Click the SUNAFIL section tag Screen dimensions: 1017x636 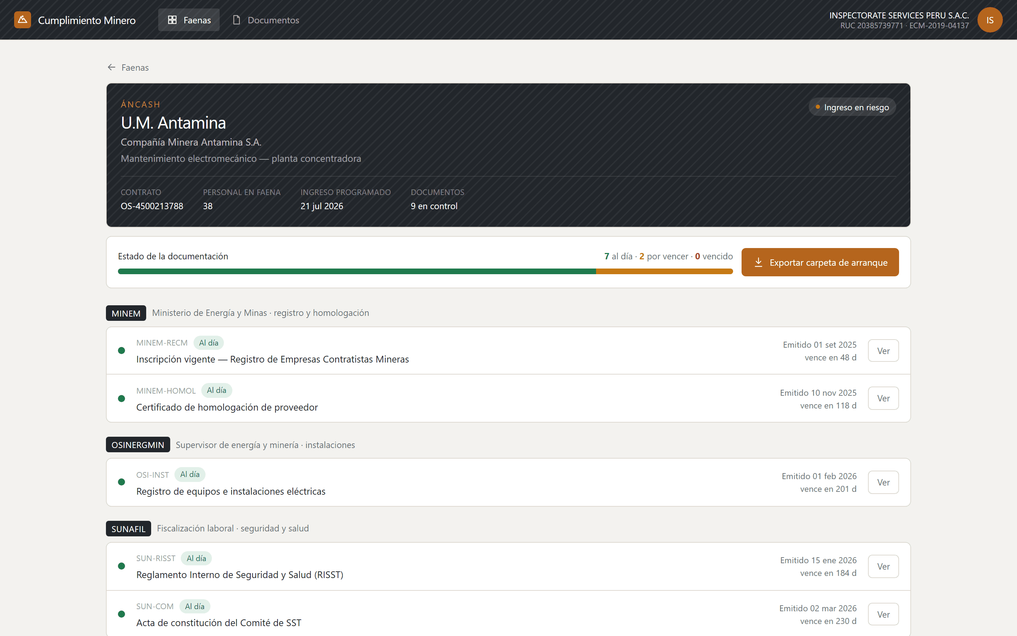click(128, 529)
